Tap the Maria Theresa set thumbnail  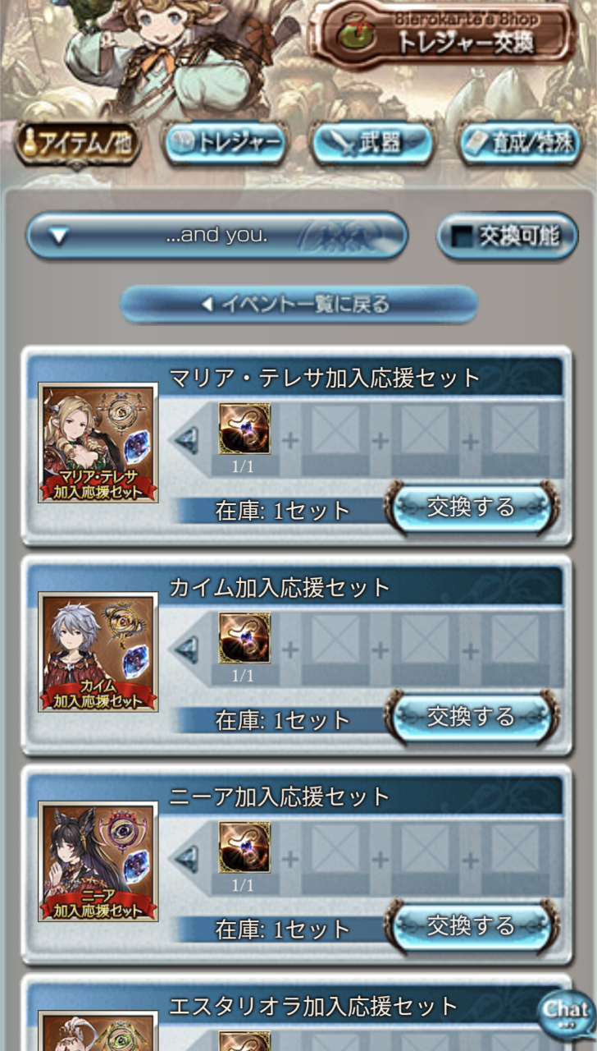[x=98, y=443]
